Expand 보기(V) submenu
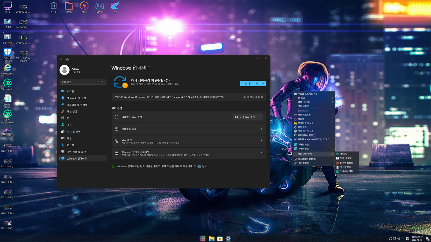Image resolution: width=431 pixels, height=242 pixels. (x=314, y=98)
